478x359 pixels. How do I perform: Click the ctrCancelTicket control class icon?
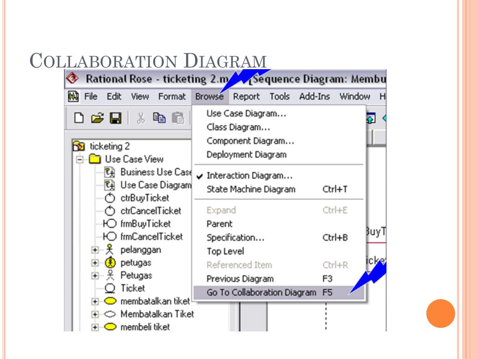coord(110,211)
